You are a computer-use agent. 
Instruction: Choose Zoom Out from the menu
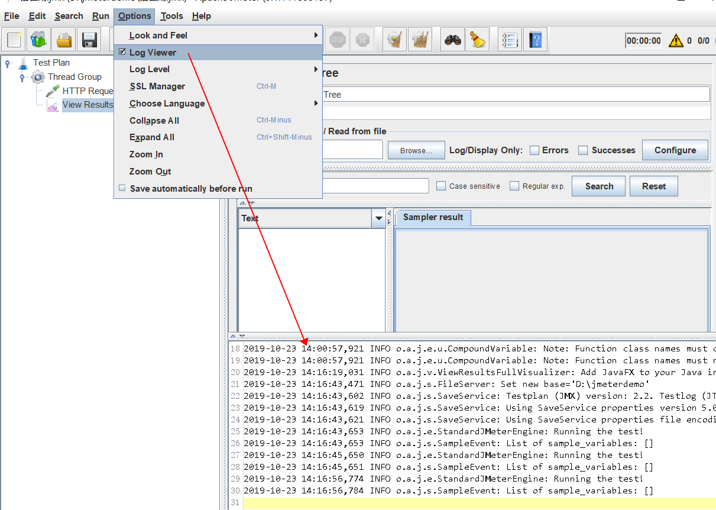(x=218, y=172)
